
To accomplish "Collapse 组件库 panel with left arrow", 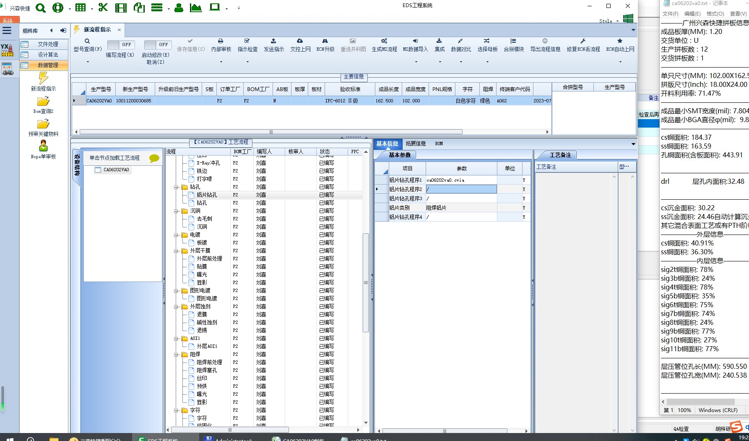I will [51, 30].
